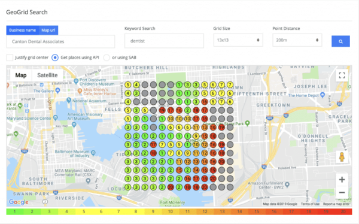The image size is (359, 224).
Task: Click Amazon Fulfillment Center pin
Action: tap(287, 184)
